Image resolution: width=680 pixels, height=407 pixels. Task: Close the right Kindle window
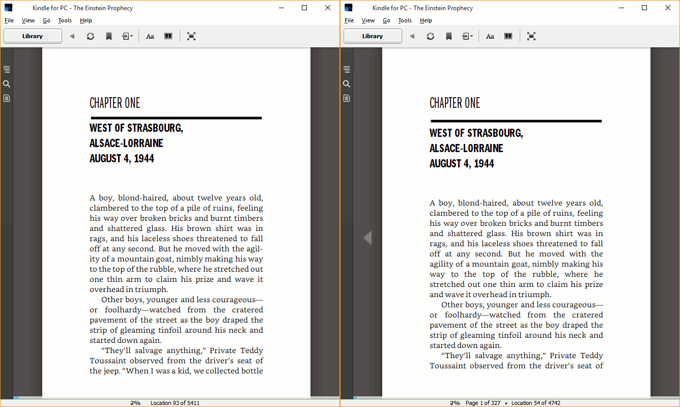[668, 8]
